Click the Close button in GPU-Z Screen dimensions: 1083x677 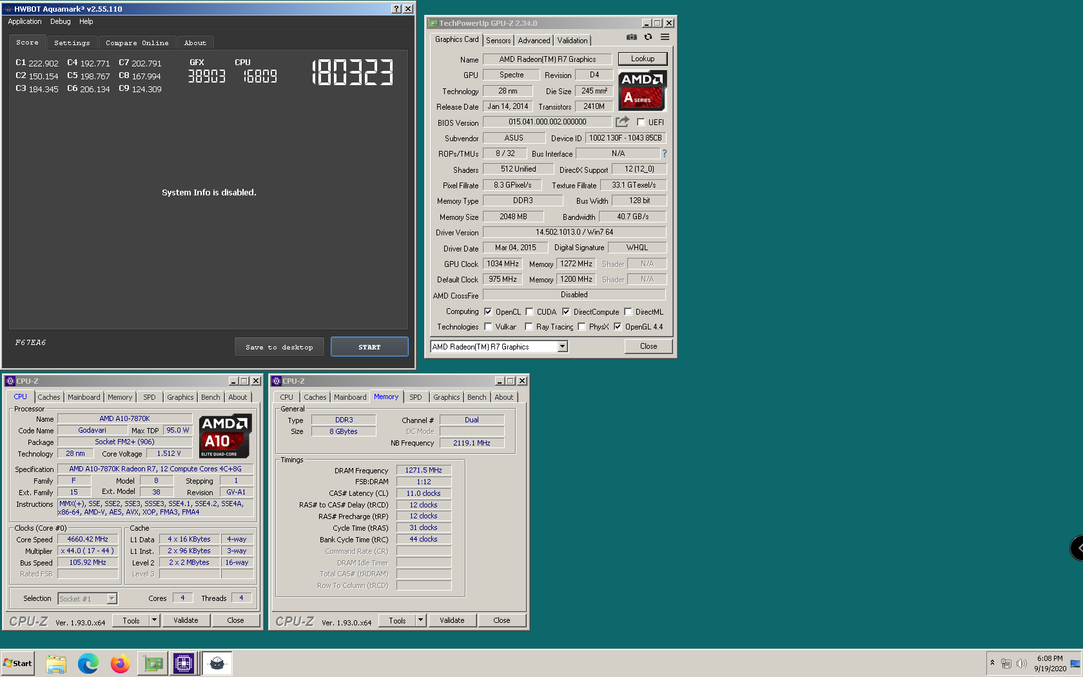pos(649,346)
